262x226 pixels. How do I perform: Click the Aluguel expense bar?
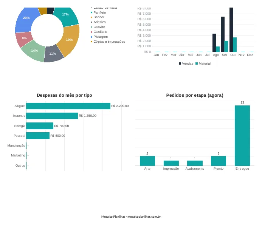click(68, 106)
